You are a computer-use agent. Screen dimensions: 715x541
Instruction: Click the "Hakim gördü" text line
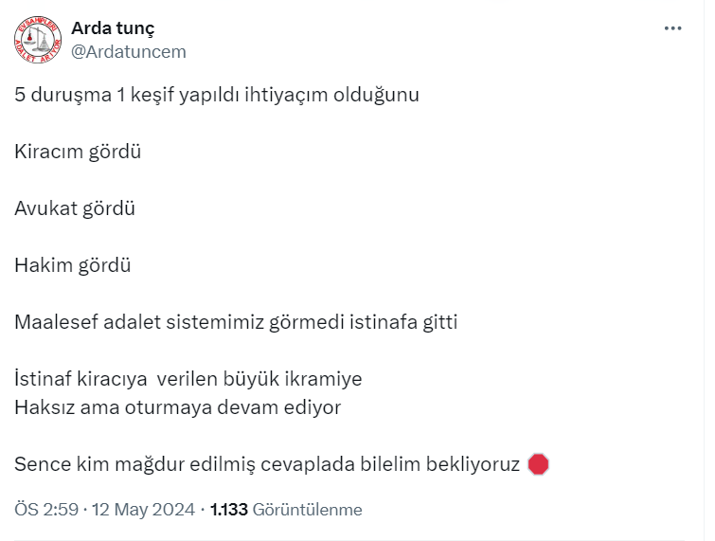[x=72, y=265]
